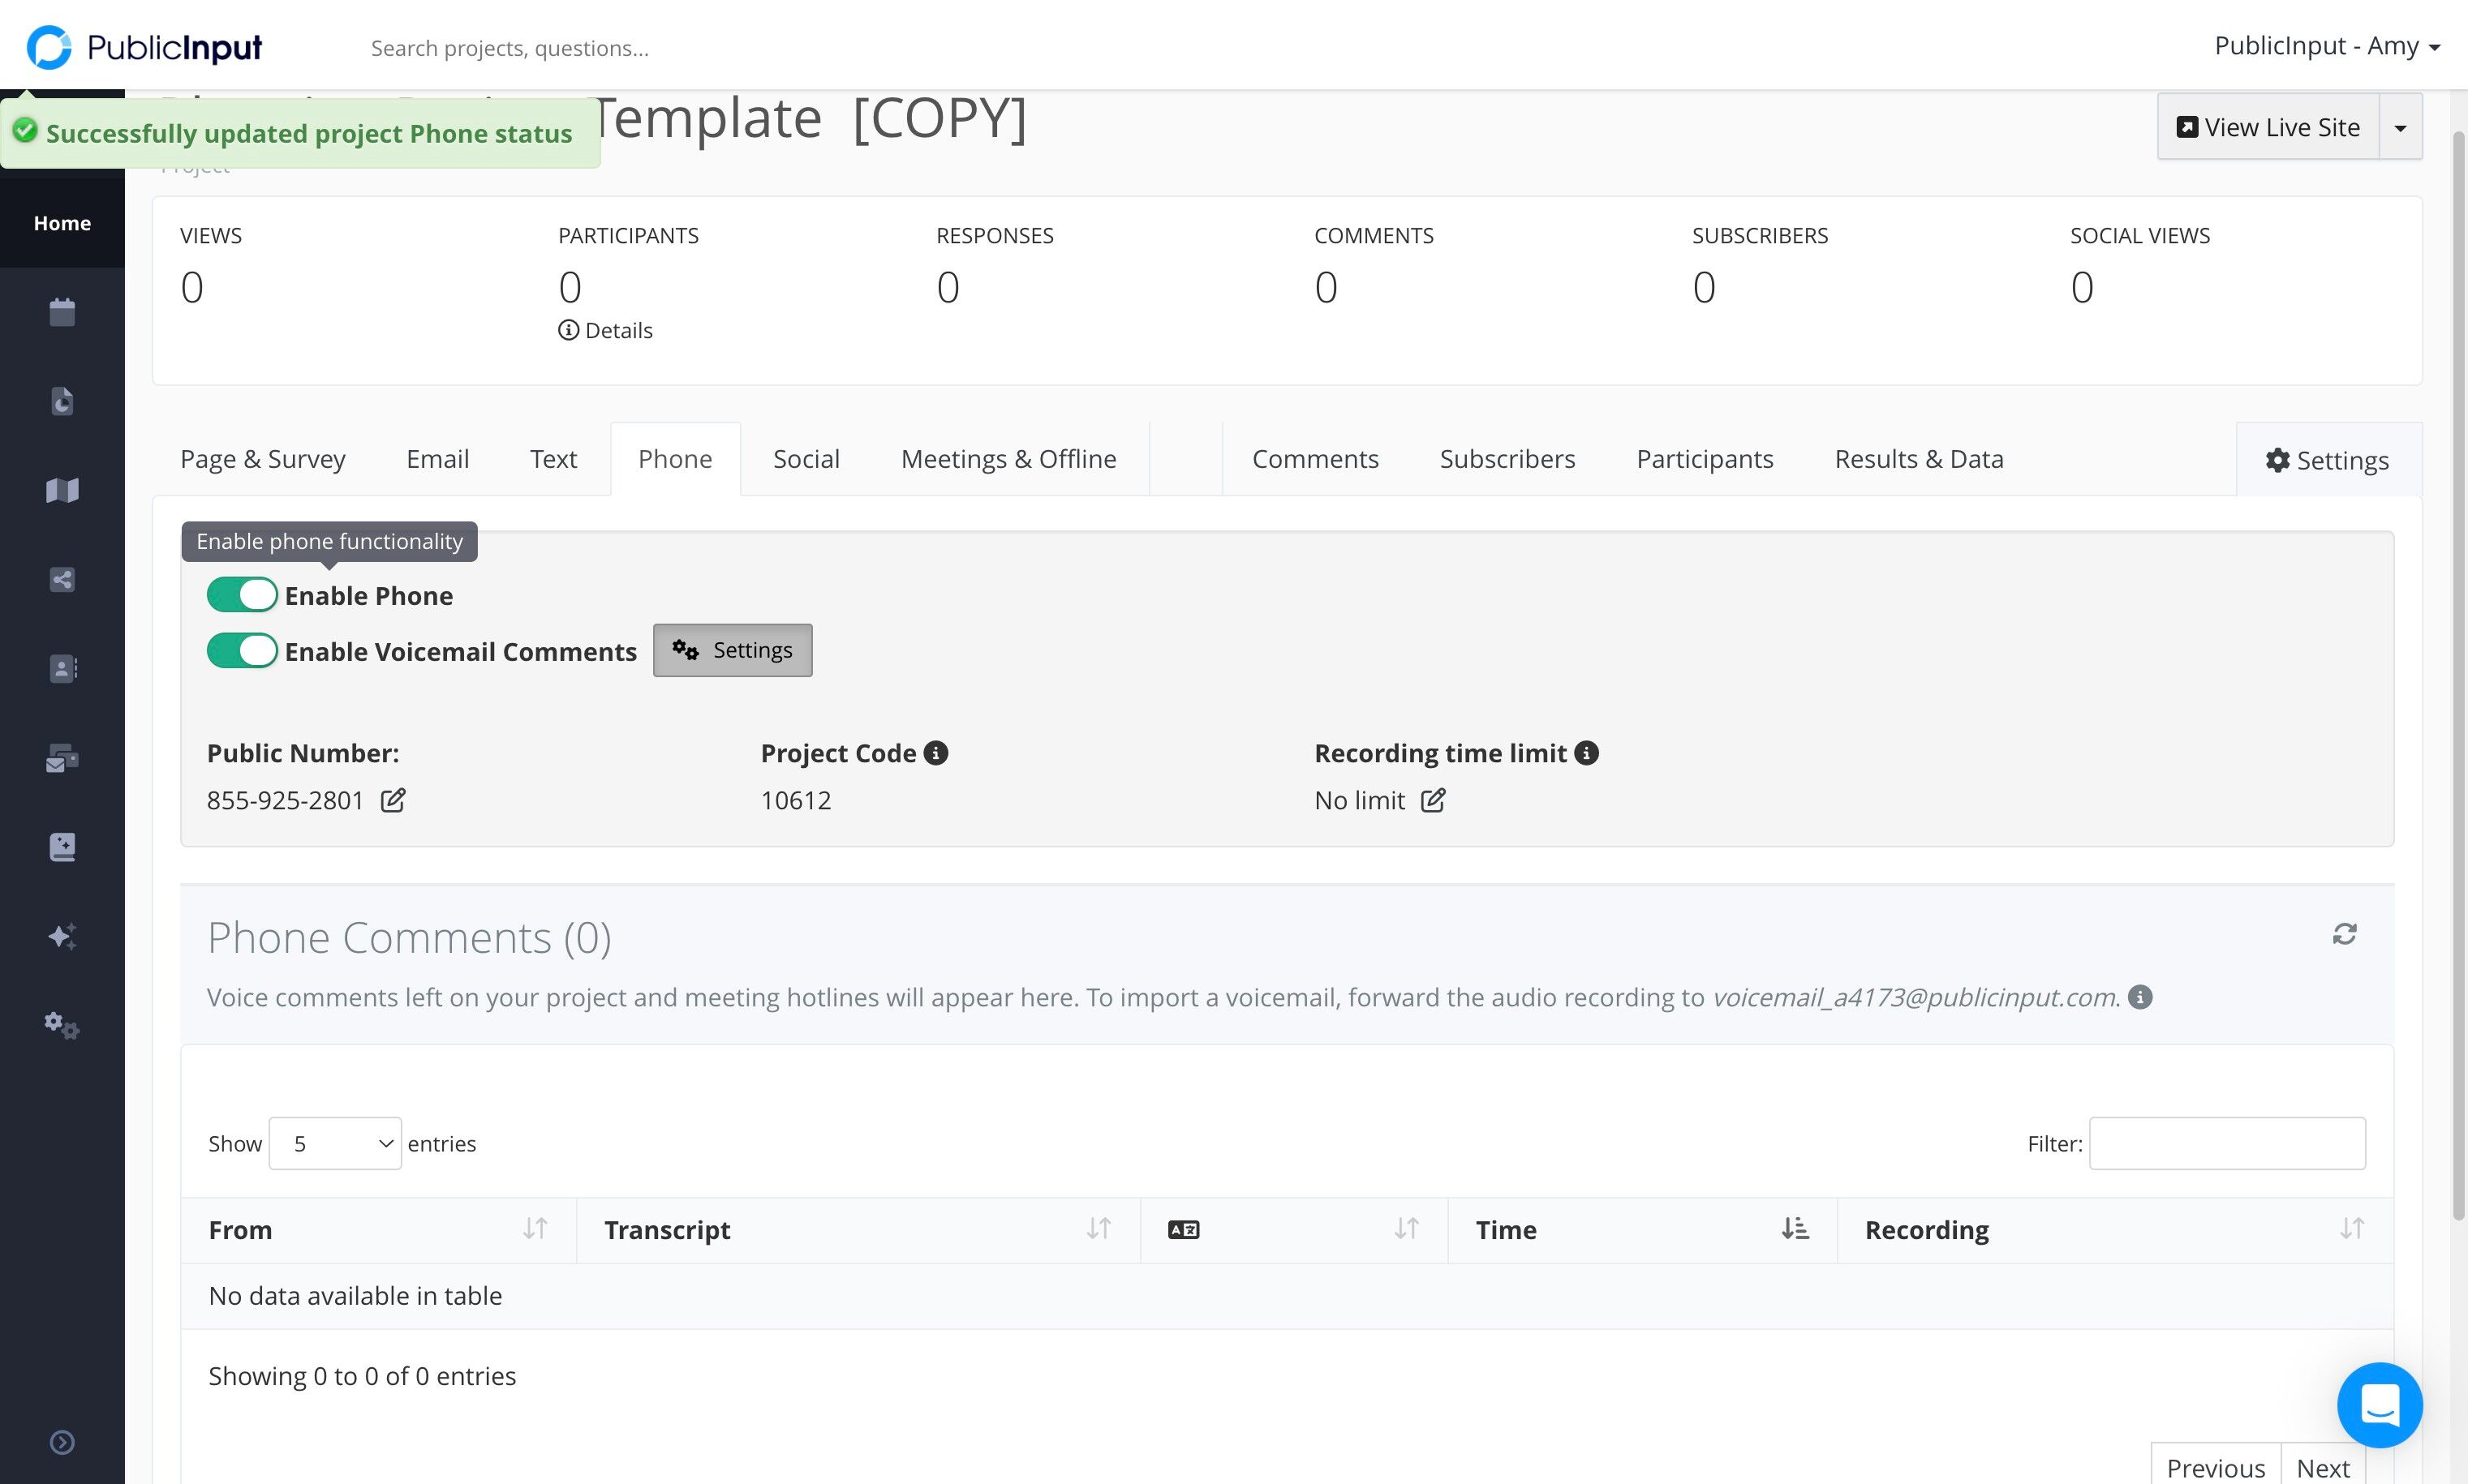
Task: Open the sparkle AI icon in sidebar
Action: tap(62, 936)
